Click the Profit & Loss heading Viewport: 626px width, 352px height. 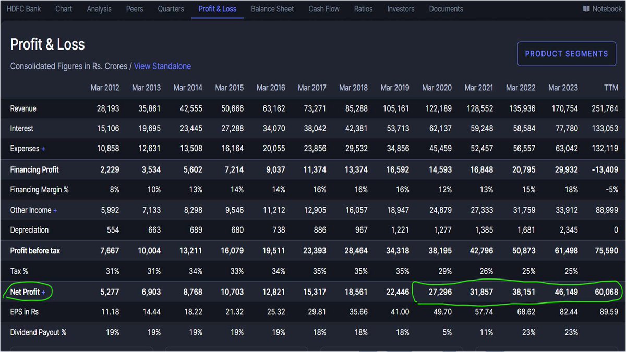(x=47, y=44)
